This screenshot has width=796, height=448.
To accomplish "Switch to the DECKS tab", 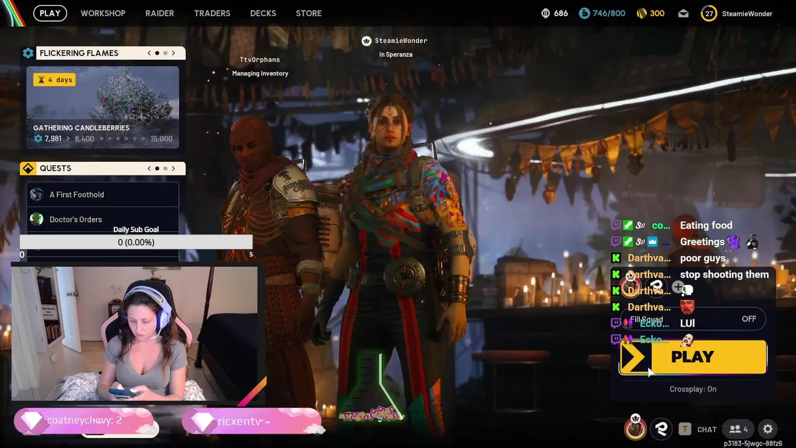I will tap(263, 13).
